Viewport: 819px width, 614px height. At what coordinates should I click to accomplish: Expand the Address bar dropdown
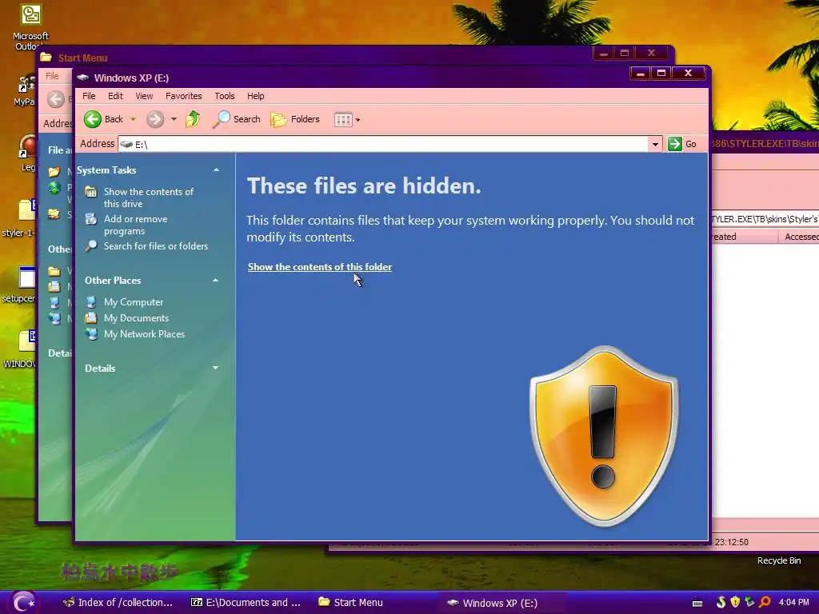click(x=655, y=144)
